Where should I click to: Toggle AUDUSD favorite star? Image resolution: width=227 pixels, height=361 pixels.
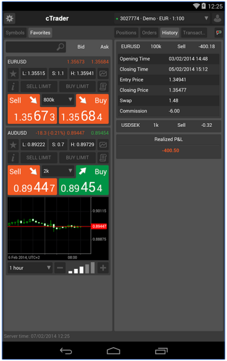point(13,145)
